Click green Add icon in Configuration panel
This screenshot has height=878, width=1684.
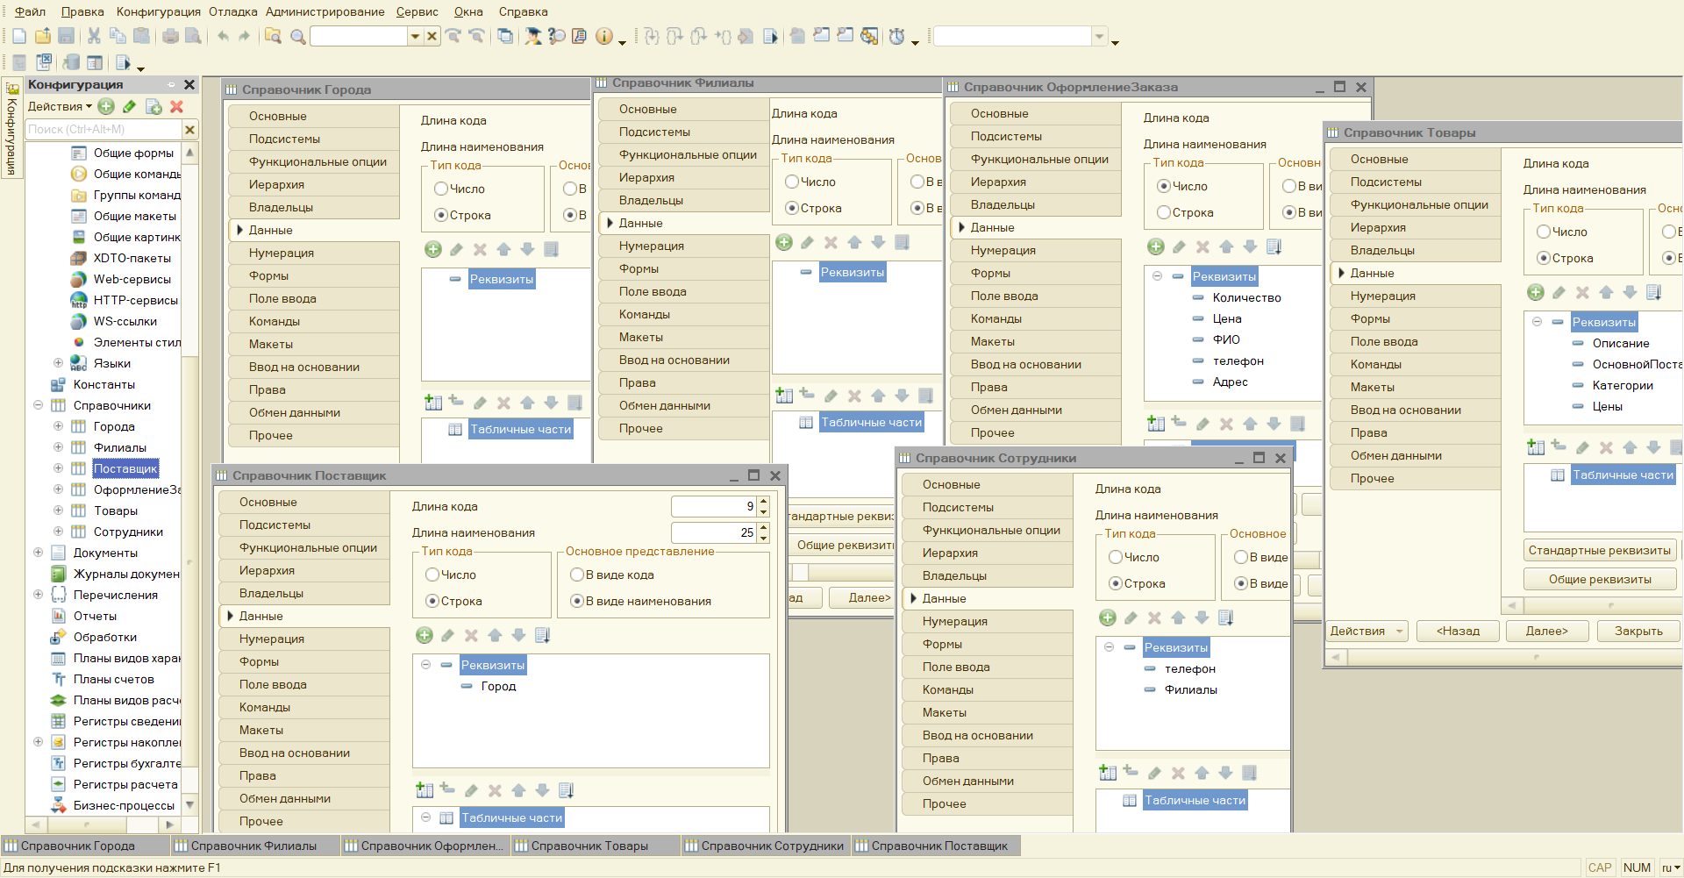pos(106,106)
